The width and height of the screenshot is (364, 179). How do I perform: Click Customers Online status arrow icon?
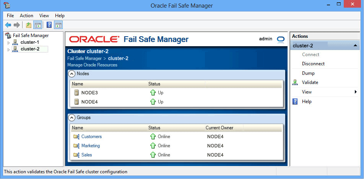pos(153,137)
